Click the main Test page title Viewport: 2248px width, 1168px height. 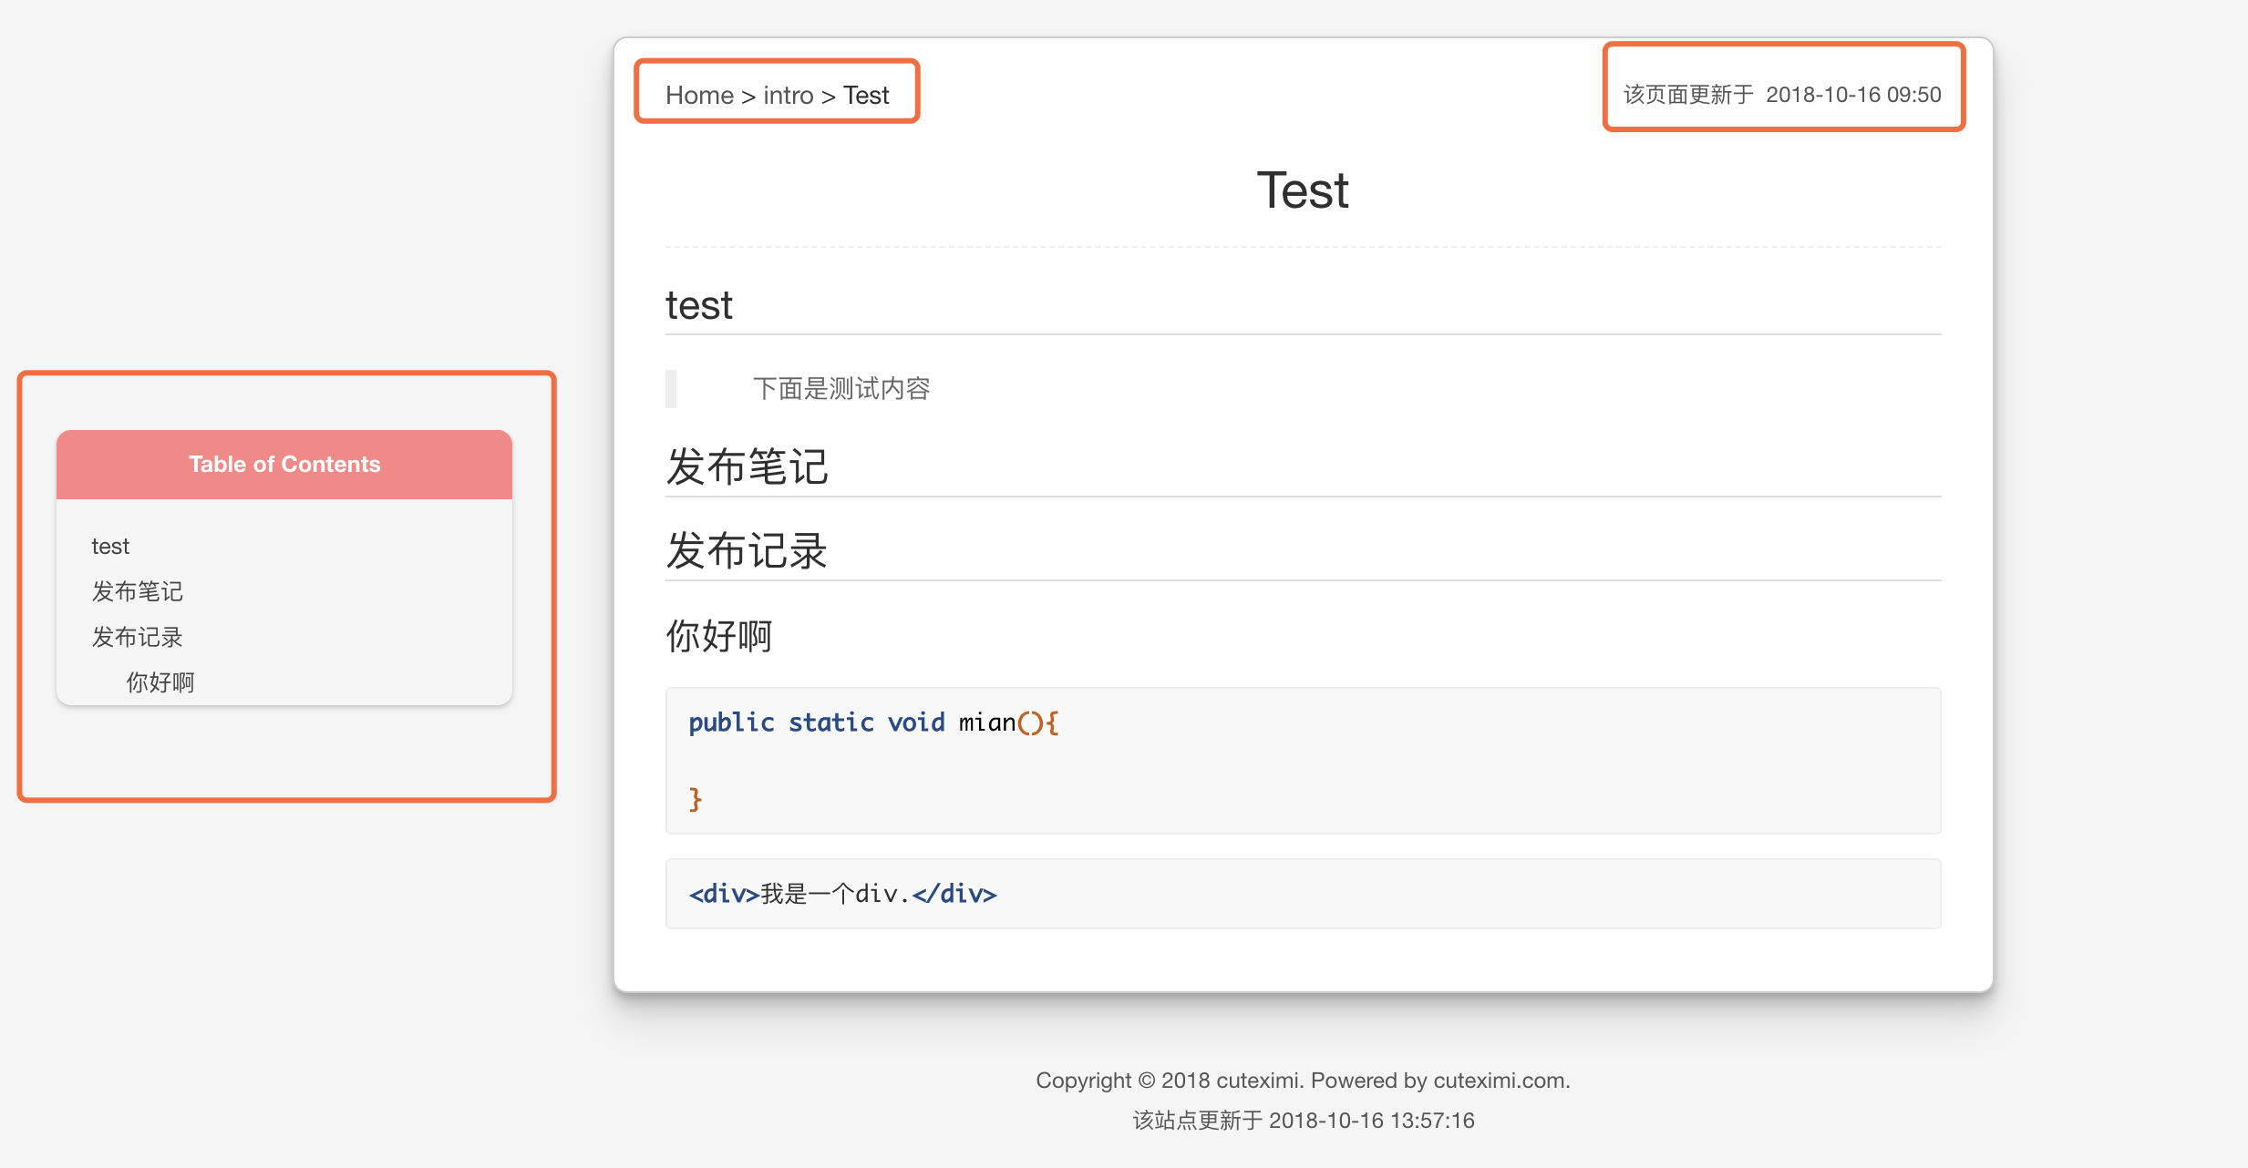click(1303, 190)
